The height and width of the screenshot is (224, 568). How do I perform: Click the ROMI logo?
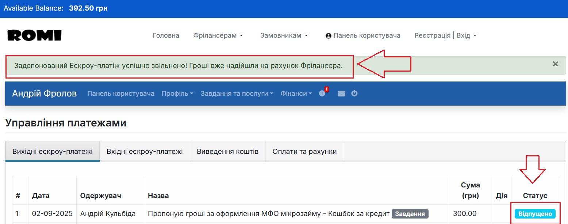click(34, 35)
